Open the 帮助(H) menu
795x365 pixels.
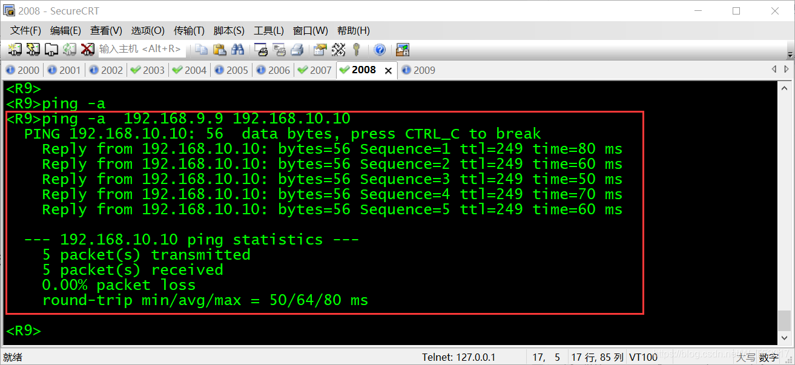(354, 30)
